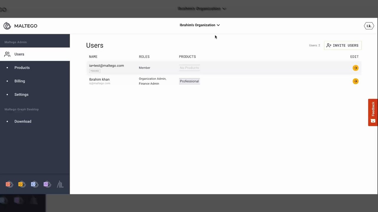Click the Users: 2 count label

pyautogui.click(x=315, y=45)
